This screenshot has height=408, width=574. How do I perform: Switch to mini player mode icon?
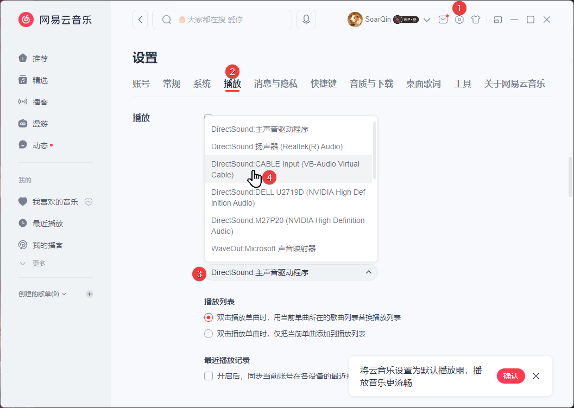point(497,19)
